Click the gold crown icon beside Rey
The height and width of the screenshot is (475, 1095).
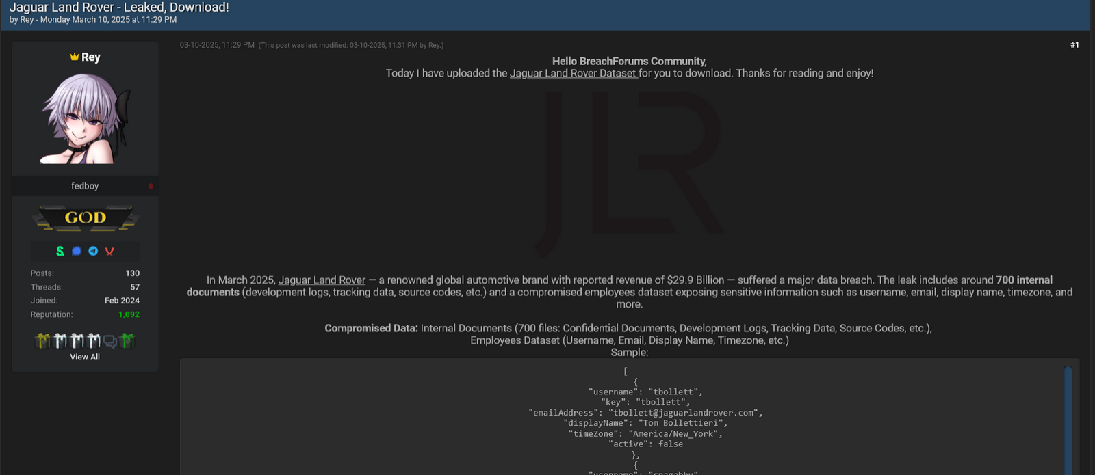tap(74, 57)
